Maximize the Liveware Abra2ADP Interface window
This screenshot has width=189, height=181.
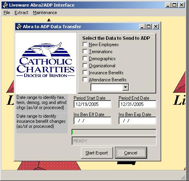click(x=175, y=5)
